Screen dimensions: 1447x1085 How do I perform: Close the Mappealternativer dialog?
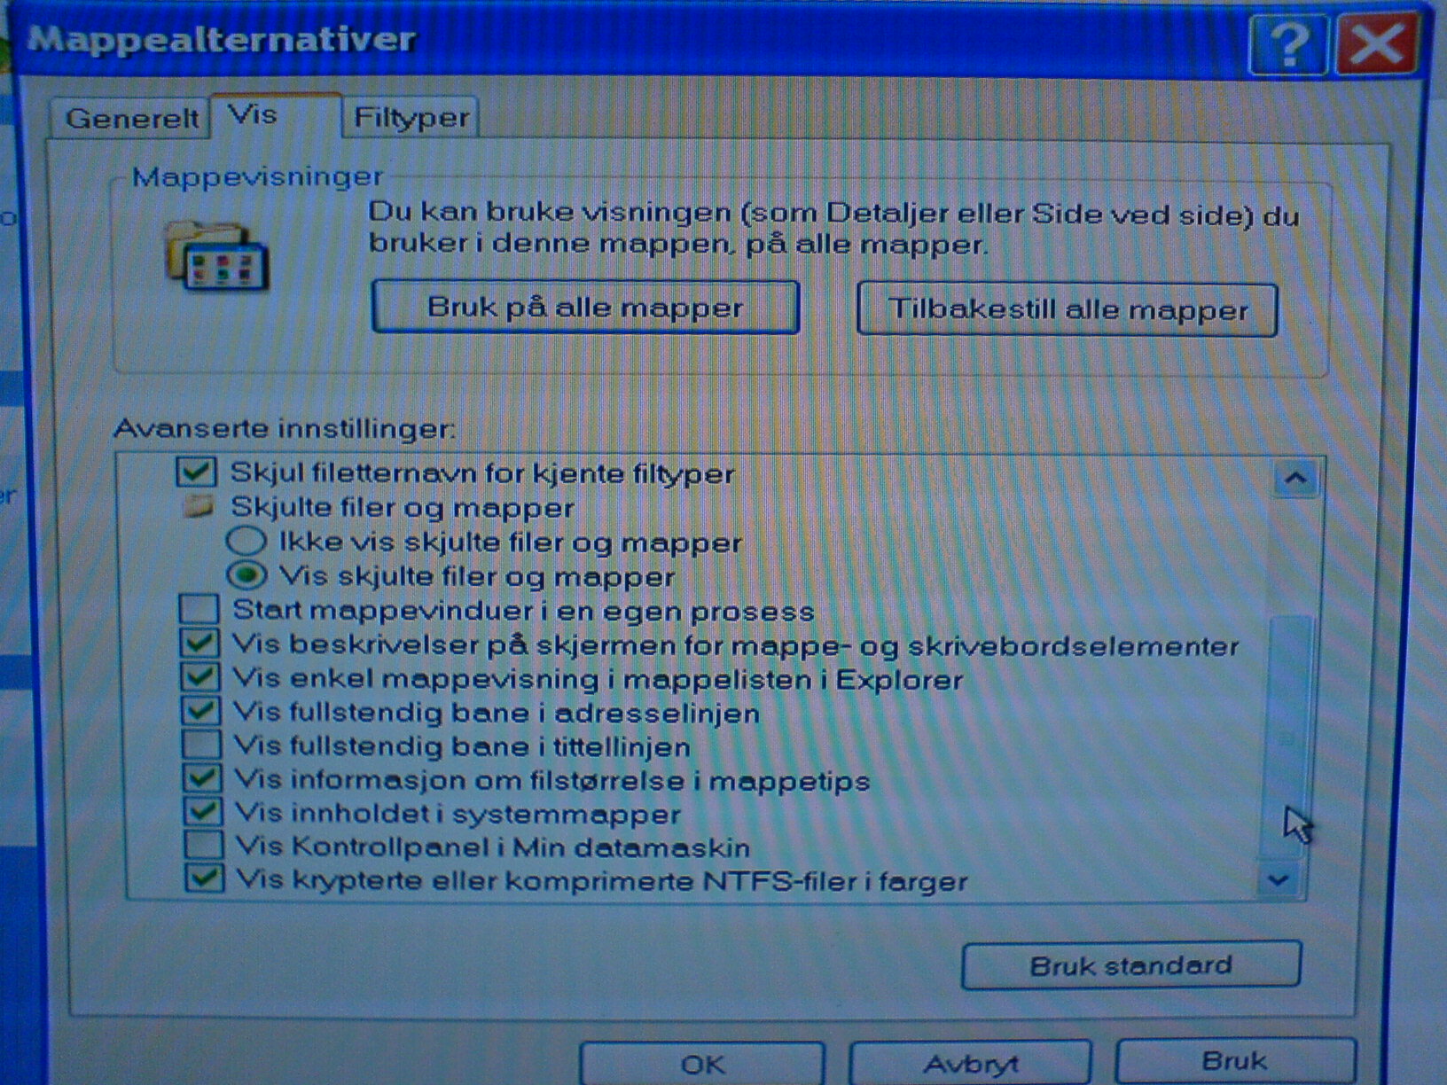1376,43
